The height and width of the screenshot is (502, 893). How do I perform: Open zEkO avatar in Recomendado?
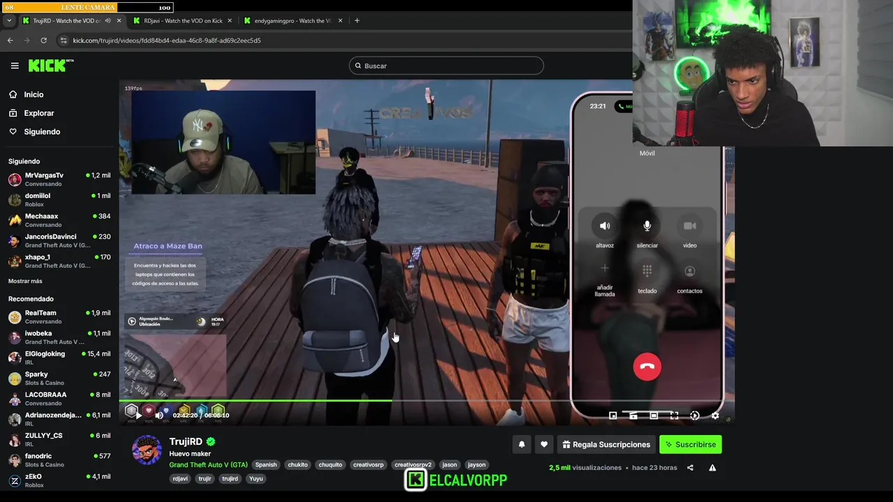click(15, 480)
